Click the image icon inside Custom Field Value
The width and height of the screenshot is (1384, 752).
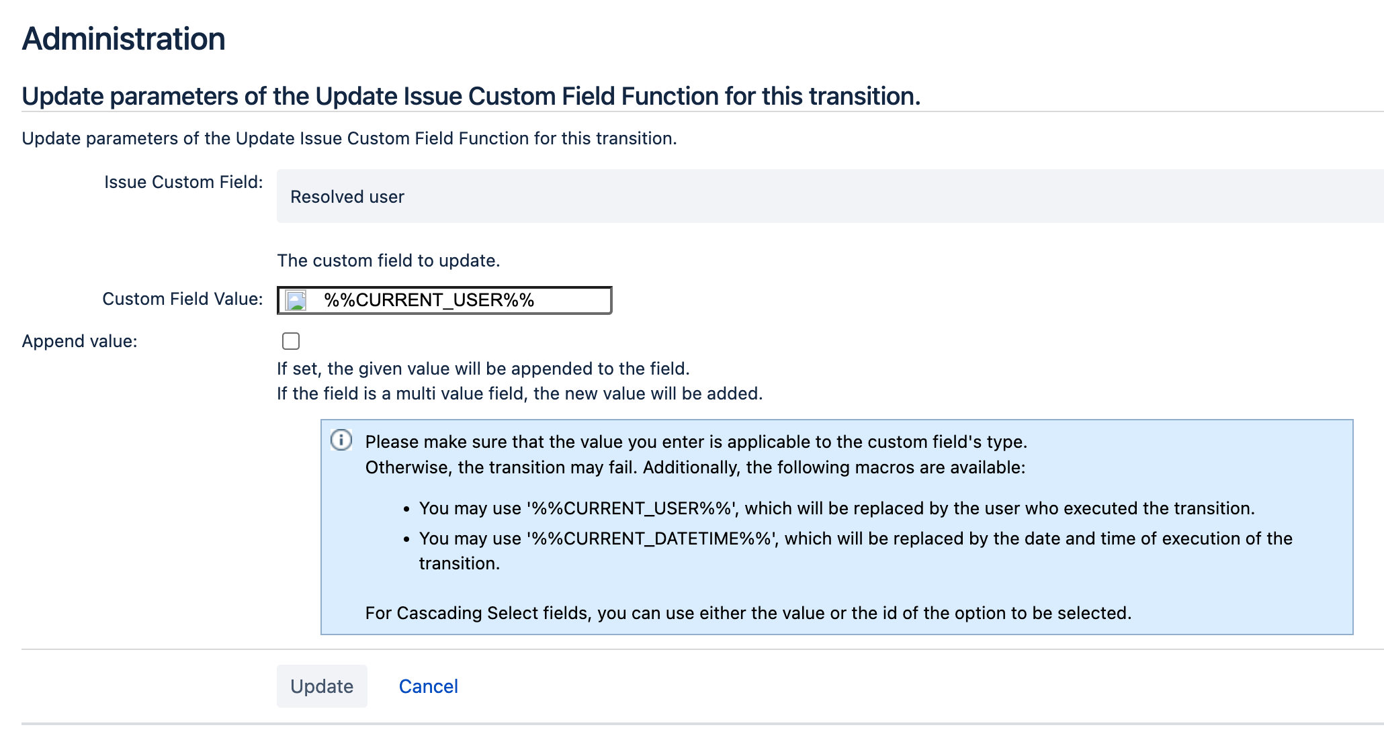click(294, 300)
